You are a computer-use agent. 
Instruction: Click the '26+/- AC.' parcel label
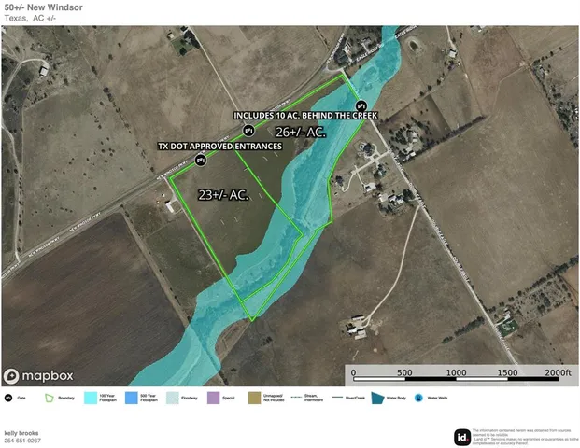coord(301,132)
